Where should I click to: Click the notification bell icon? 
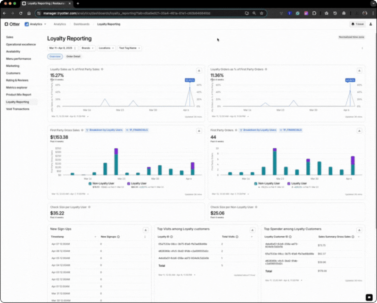(352, 24)
